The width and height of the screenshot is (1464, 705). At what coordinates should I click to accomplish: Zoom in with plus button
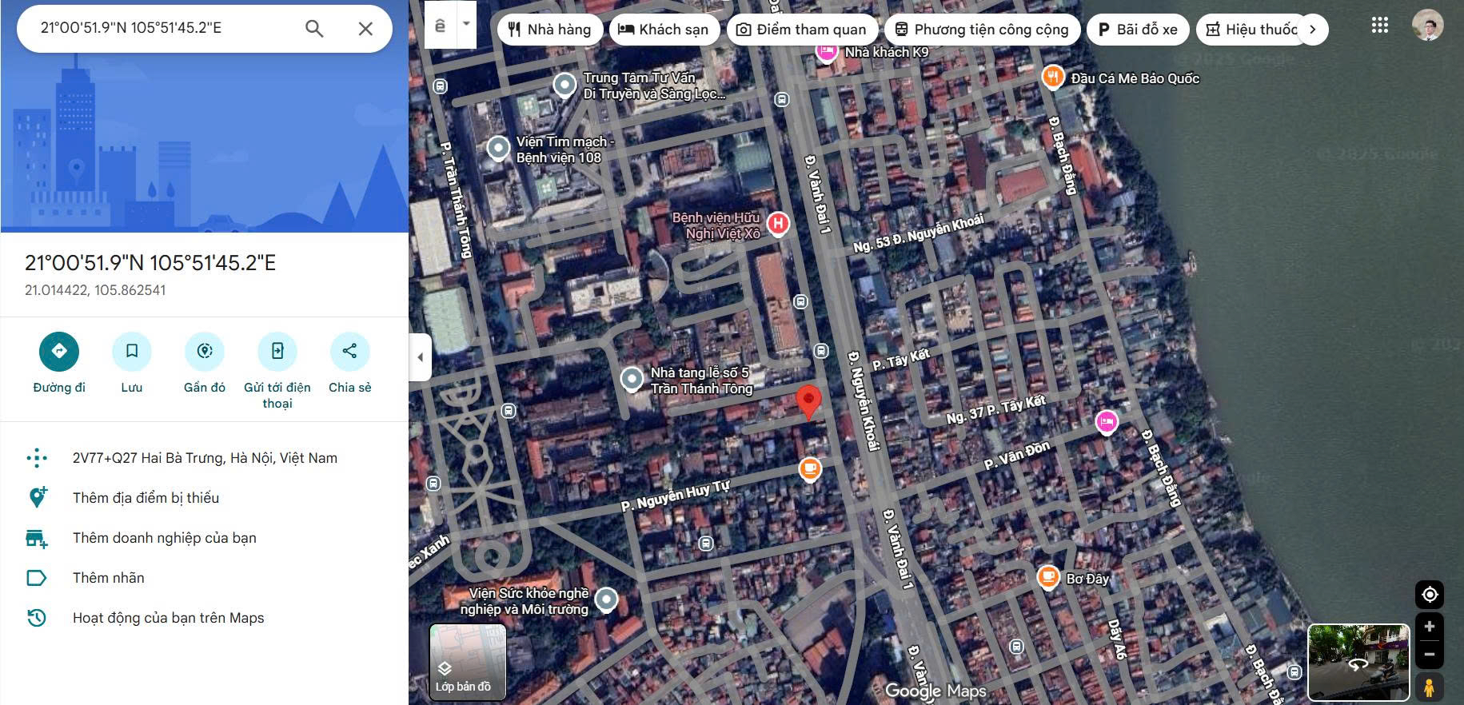tap(1429, 627)
